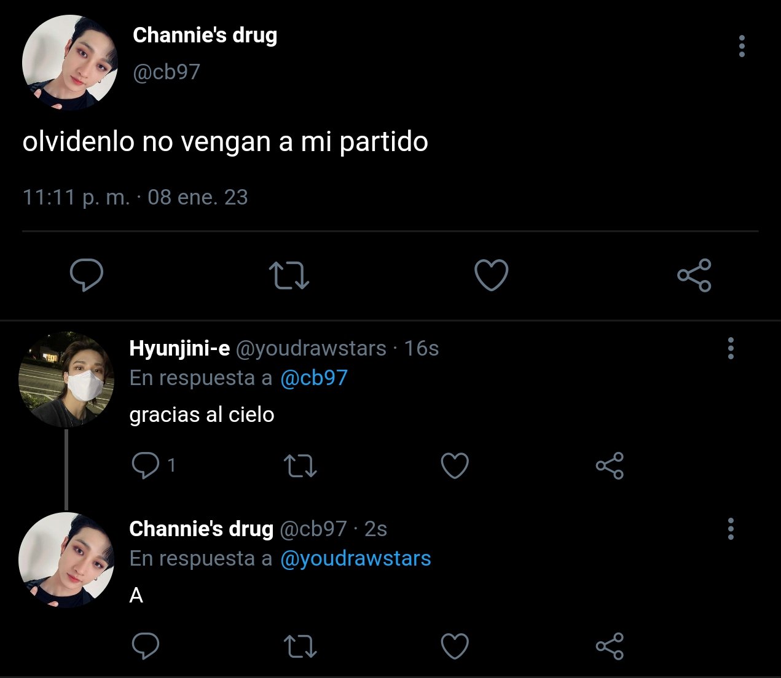
Task: Open the @youdrawstars mention link
Action: pos(356,558)
